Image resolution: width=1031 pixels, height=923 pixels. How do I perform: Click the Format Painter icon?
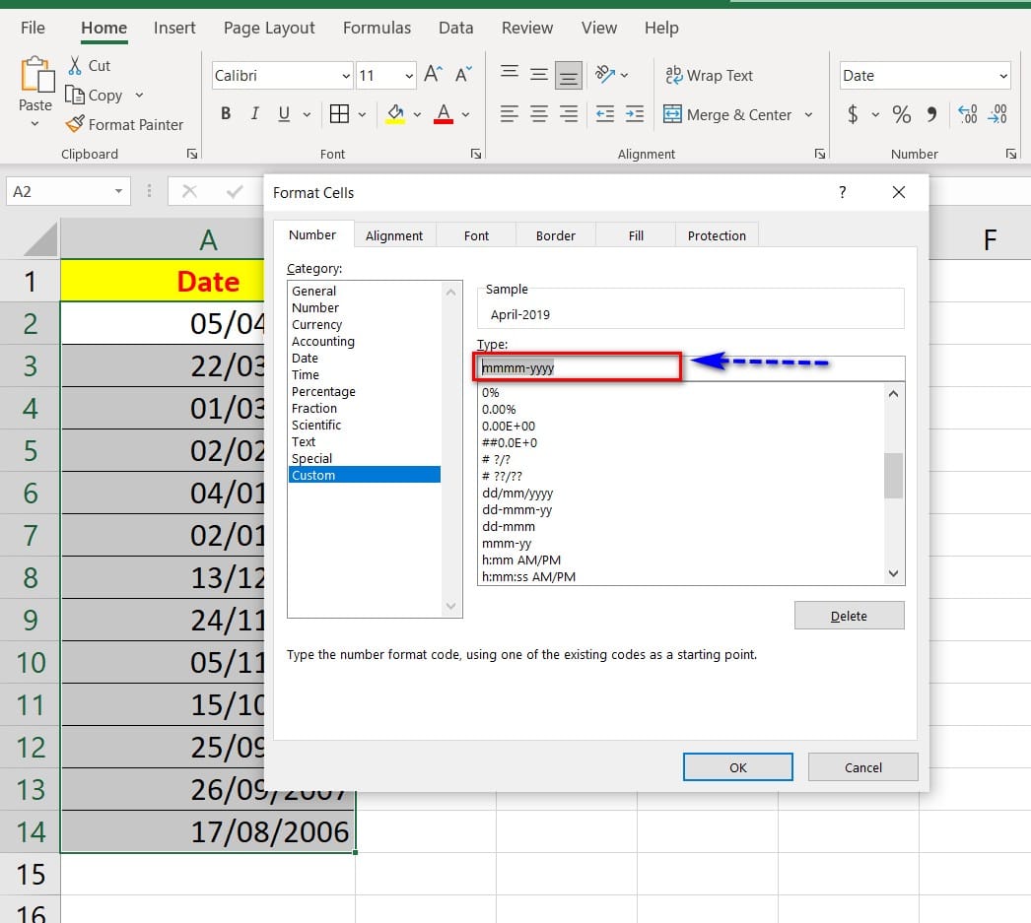click(75, 124)
